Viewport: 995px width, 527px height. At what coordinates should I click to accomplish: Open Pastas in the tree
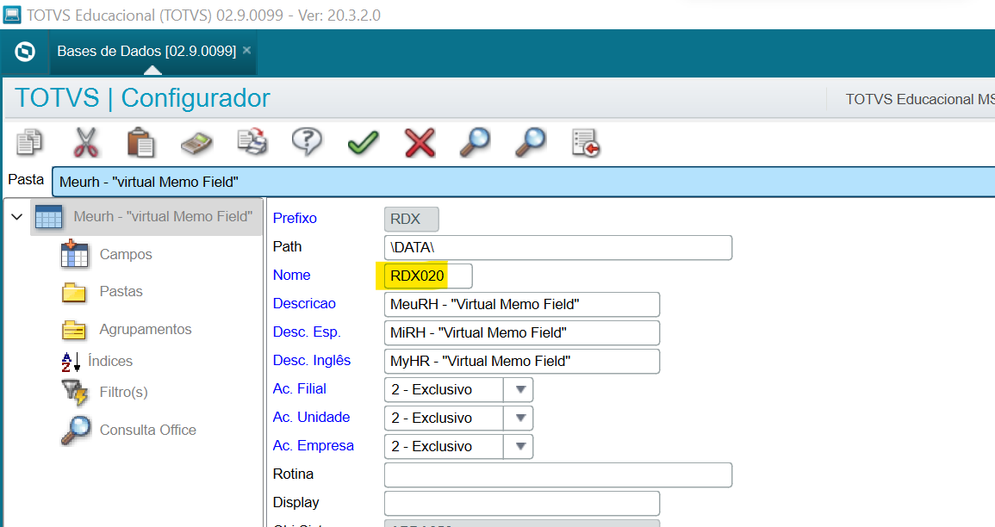[121, 292]
